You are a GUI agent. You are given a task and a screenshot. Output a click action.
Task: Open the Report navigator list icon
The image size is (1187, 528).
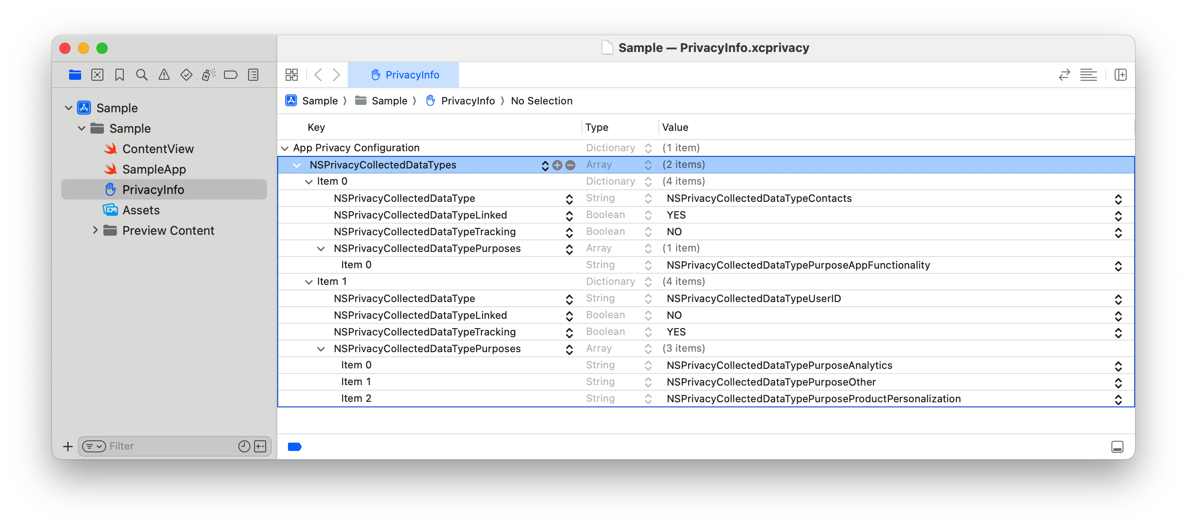click(x=253, y=74)
